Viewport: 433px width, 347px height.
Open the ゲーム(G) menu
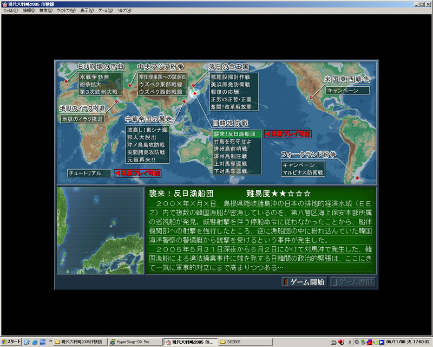tap(106, 10)
